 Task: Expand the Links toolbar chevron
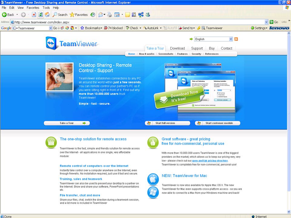pyautogui.click(x=289, y=21)
